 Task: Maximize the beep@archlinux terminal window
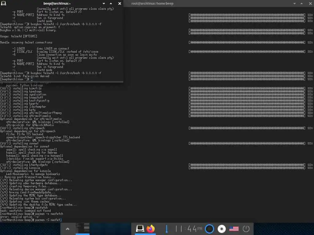111,3
